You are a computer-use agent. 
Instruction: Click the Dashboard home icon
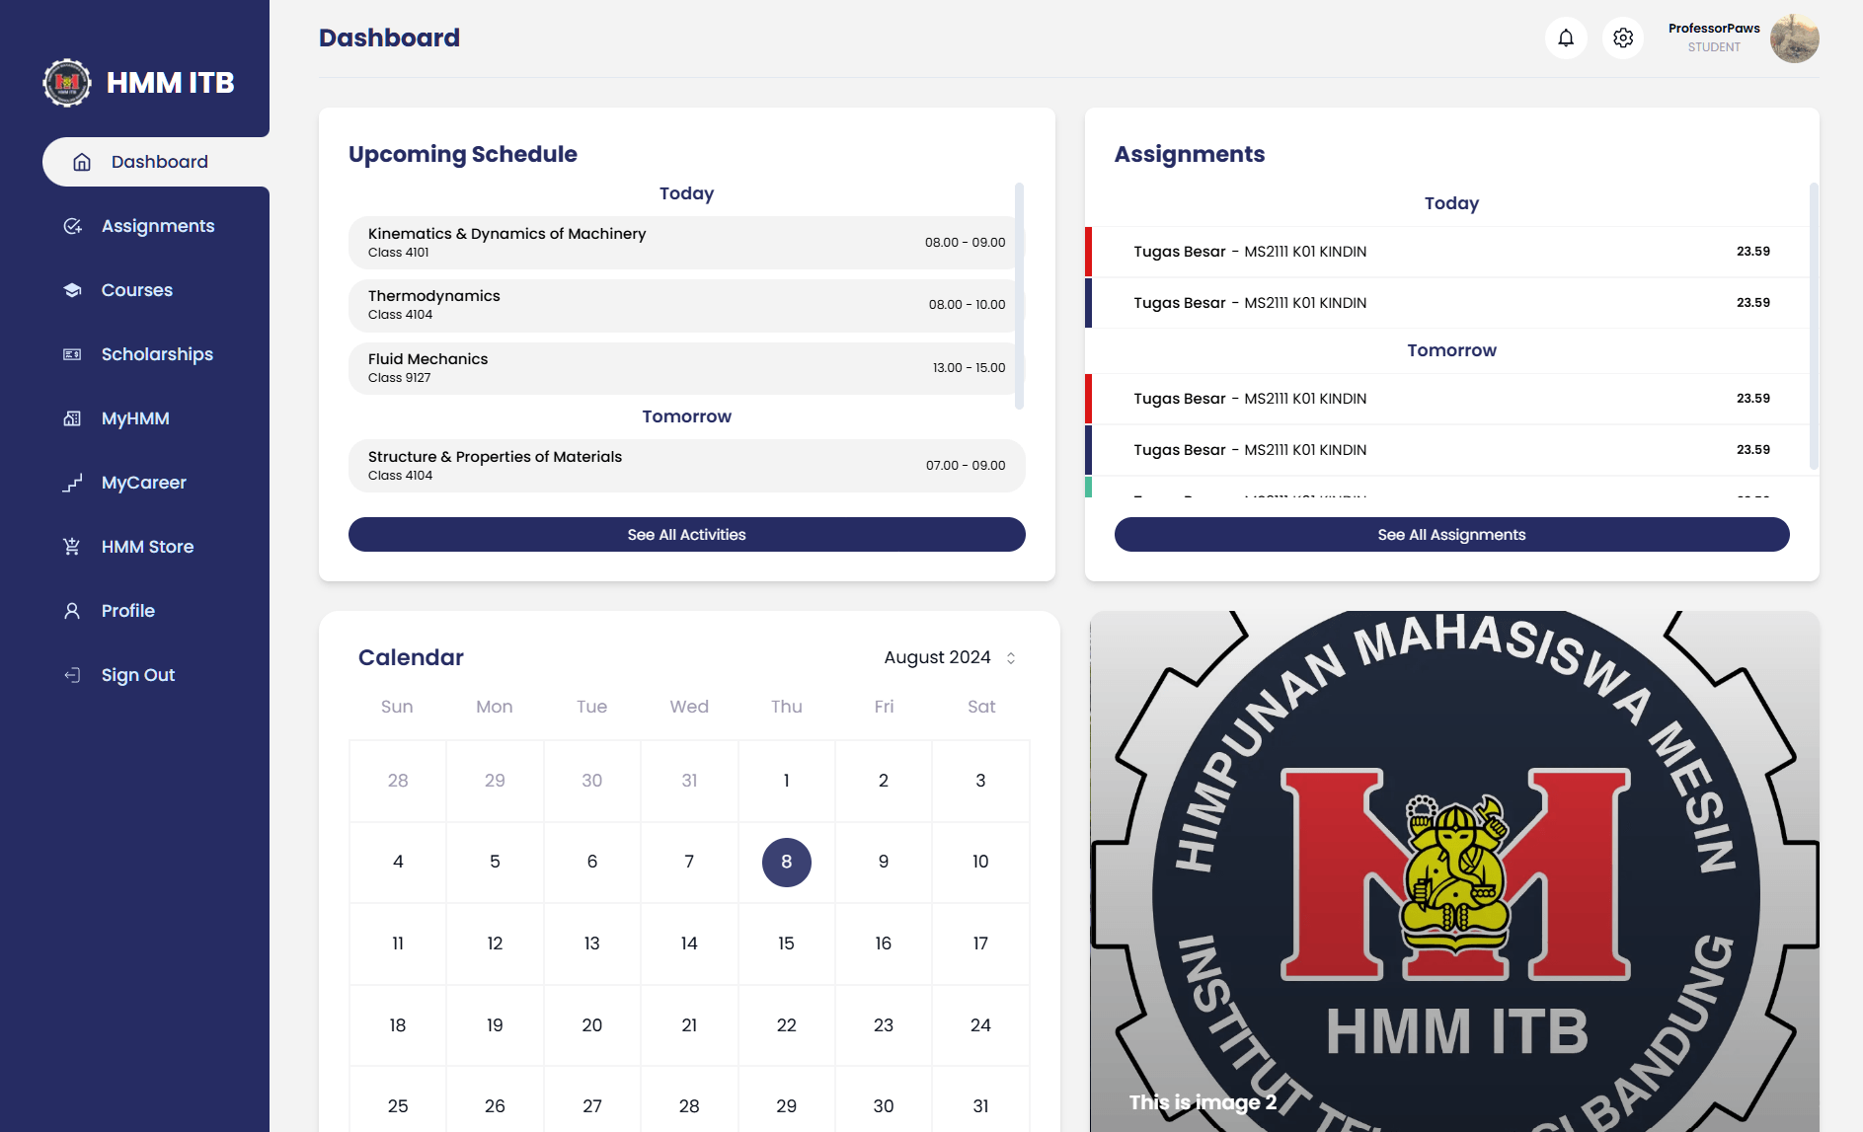[x=82, y=162]
